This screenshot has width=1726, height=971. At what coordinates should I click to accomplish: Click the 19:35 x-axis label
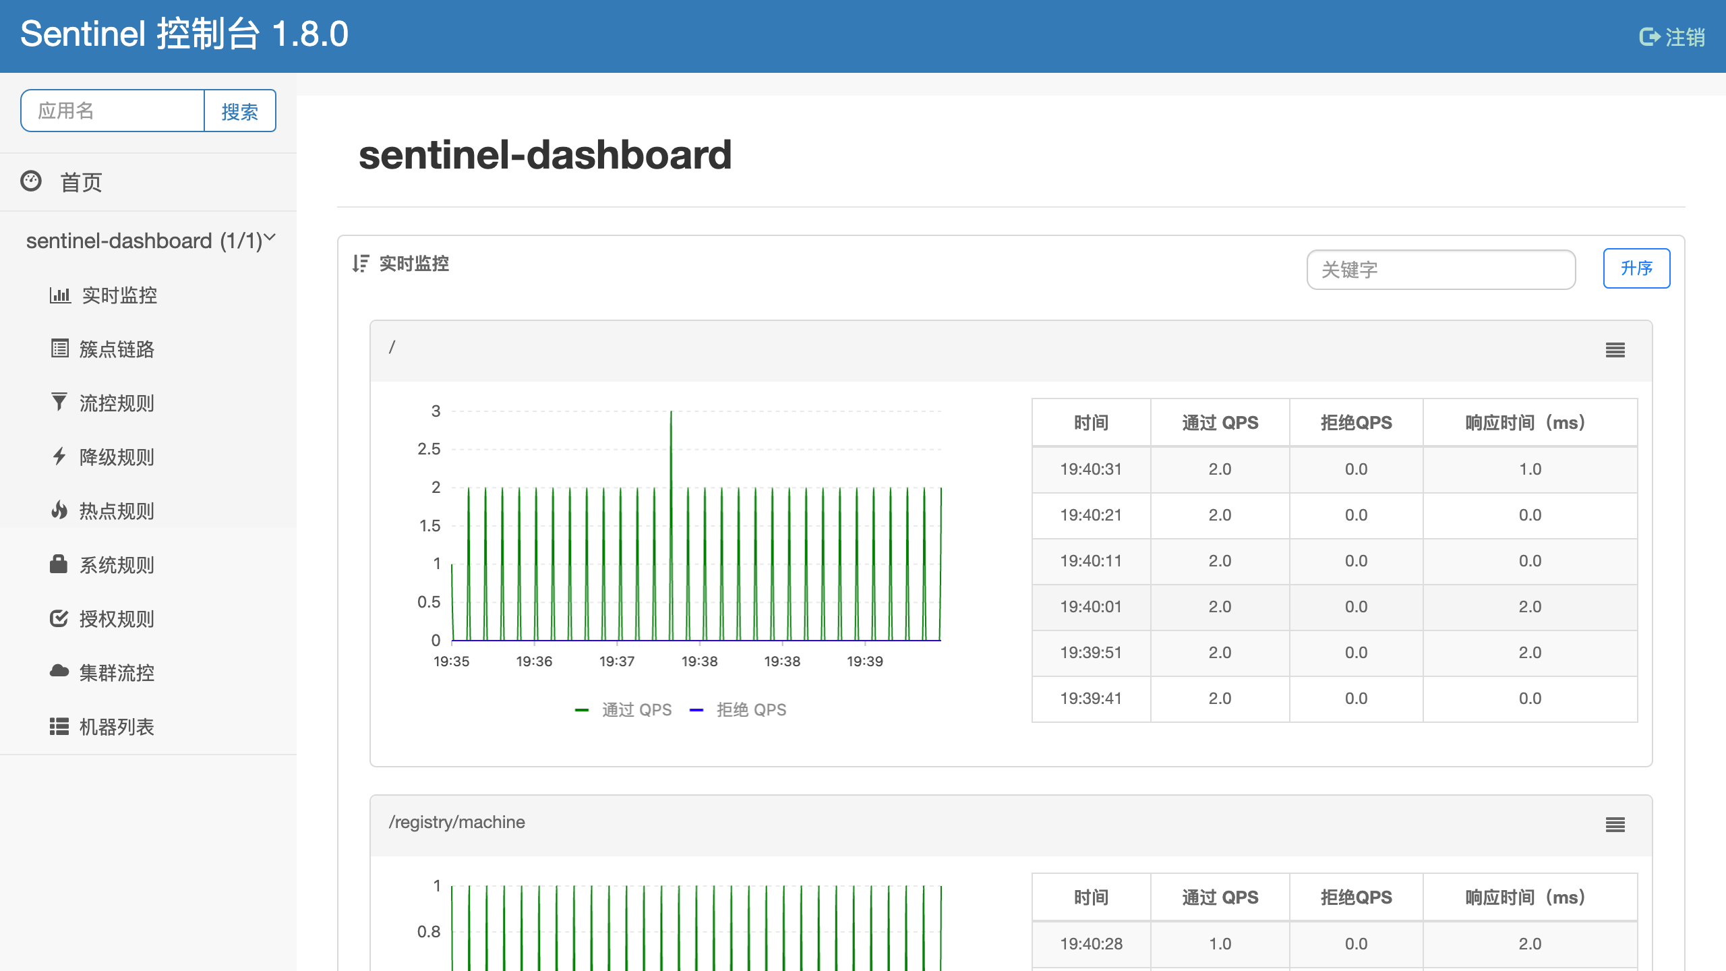coord(451,661)
